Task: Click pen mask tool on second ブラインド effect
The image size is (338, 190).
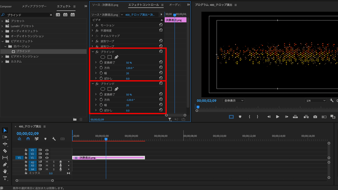Action: pos(116,89)
